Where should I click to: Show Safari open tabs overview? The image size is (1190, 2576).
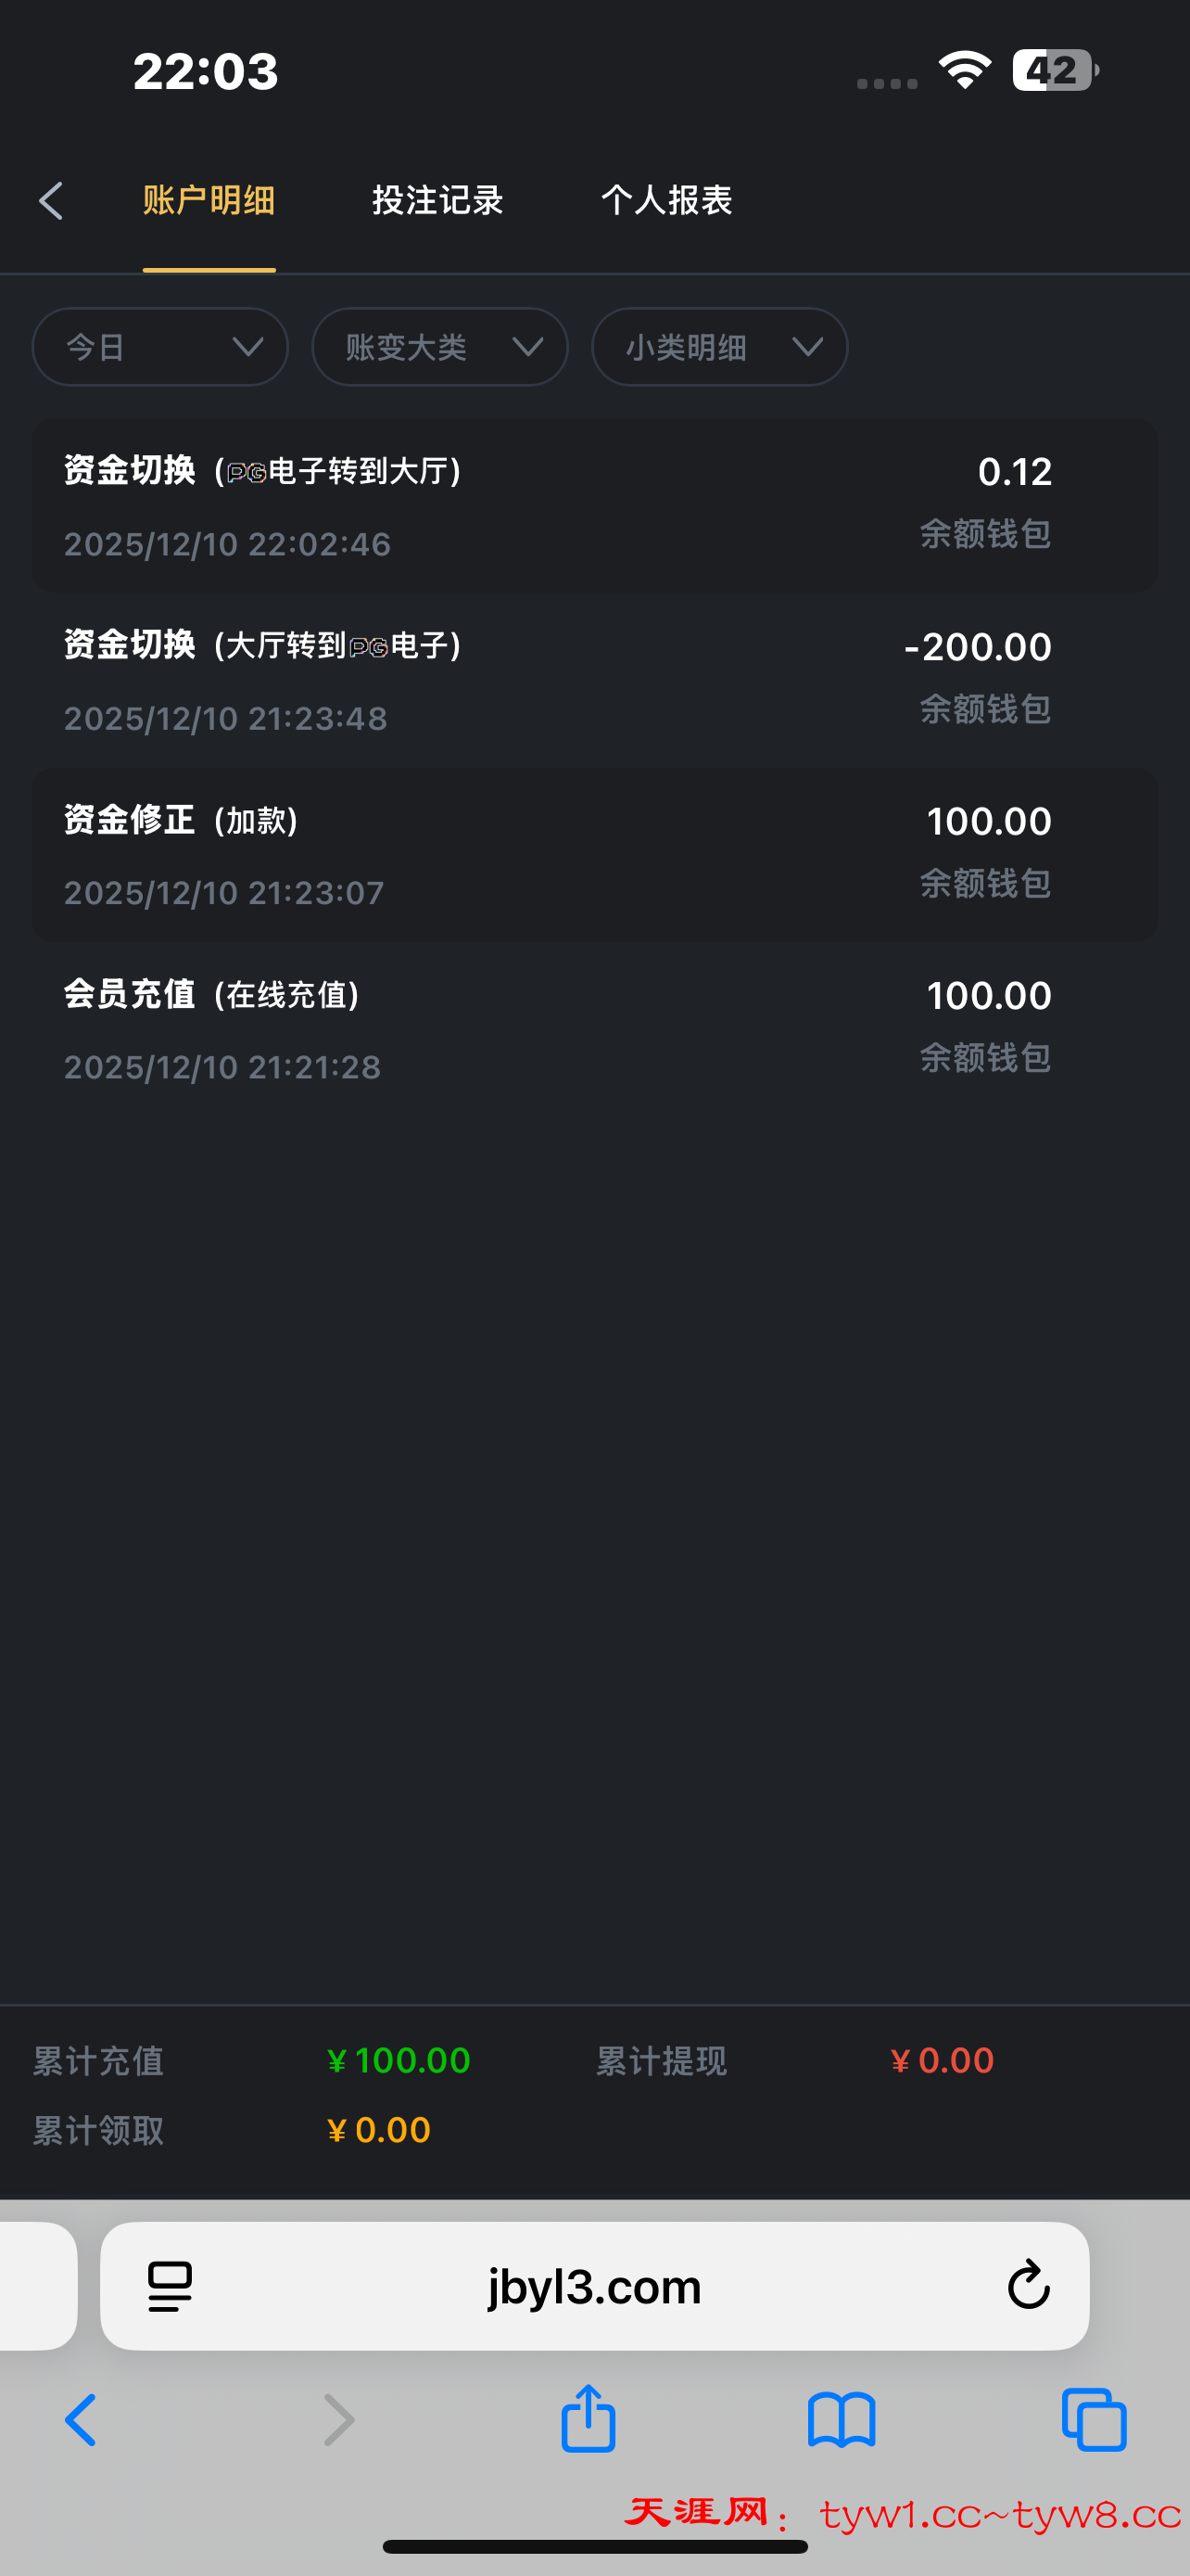(1095, 2420)
